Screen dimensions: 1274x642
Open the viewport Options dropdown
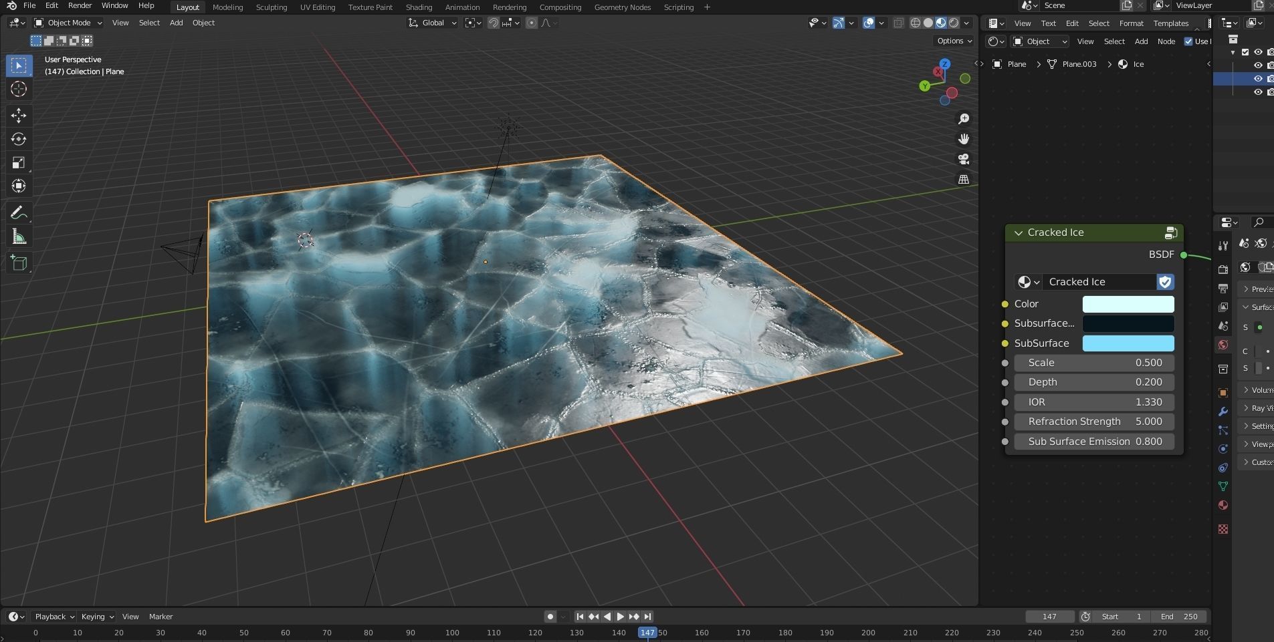pos(954,41)
